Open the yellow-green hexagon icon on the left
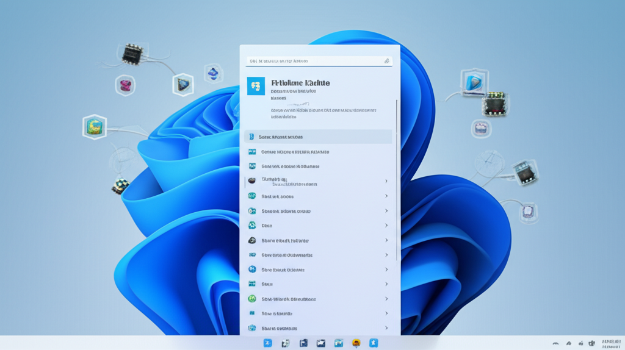The image size is (625, 350). [x=95, y=127]
